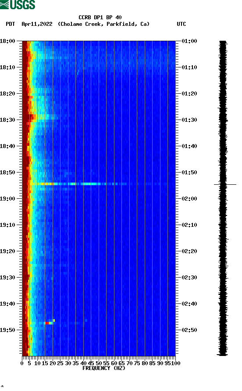This screenshot has width=242, height=391.
Task: Click the 70 Hz frequency tick label
Action: tap(129, 363)
